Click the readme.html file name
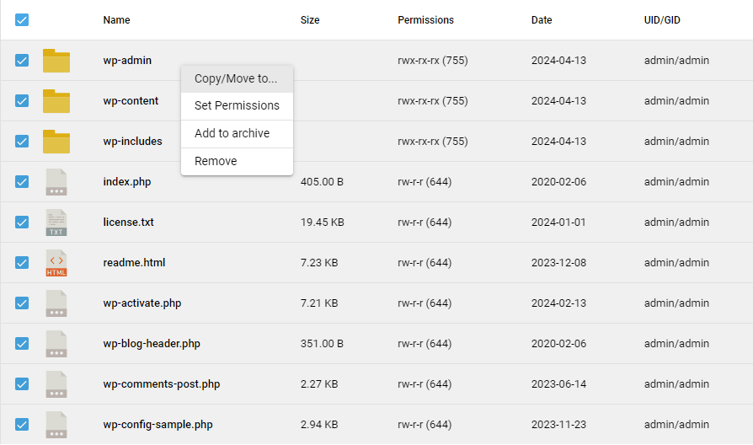This screenshot has width=753, height=445. 134,262
